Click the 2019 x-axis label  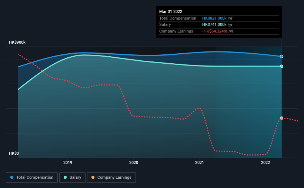(68, 162)
